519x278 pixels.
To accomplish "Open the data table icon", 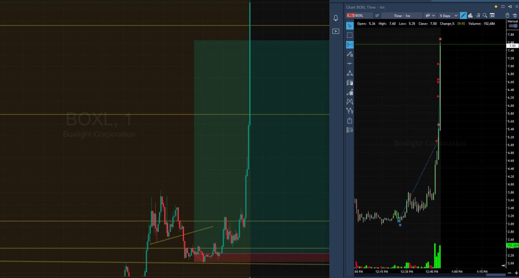I will pos(492,16).
